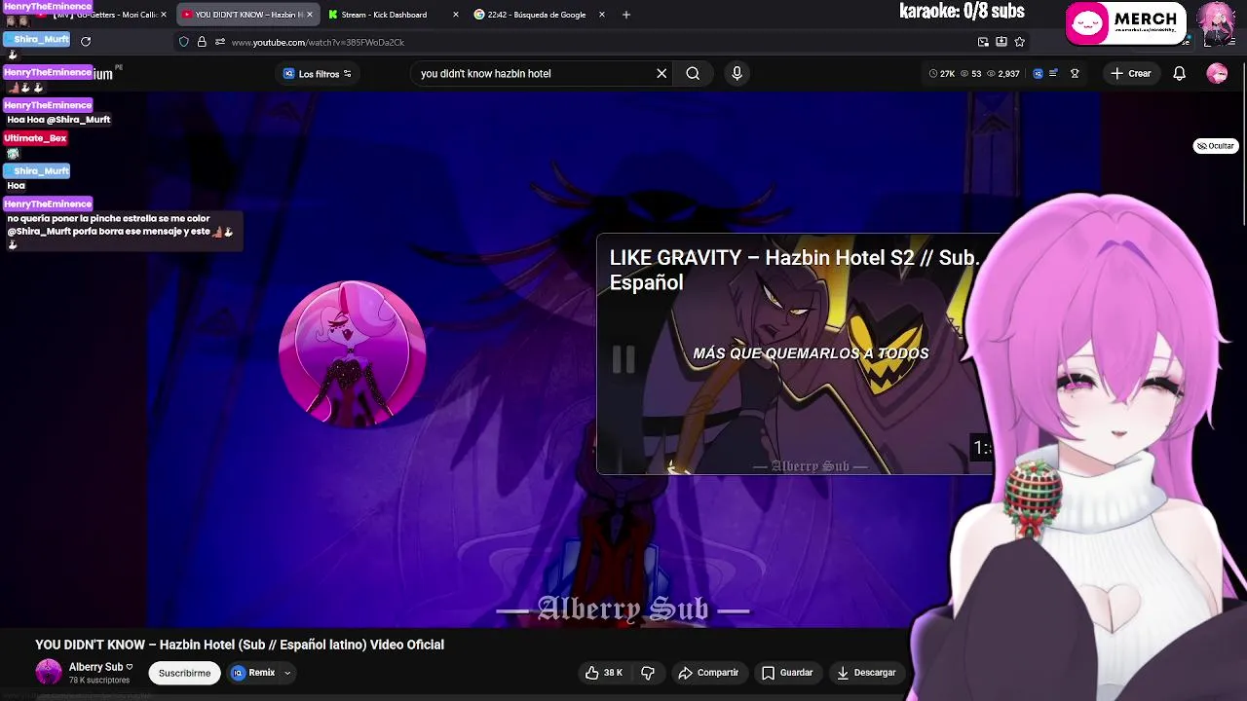Open YouTube notifications bell
This screenshot has height=701, width=1247.
click(x=1179, y=74)
